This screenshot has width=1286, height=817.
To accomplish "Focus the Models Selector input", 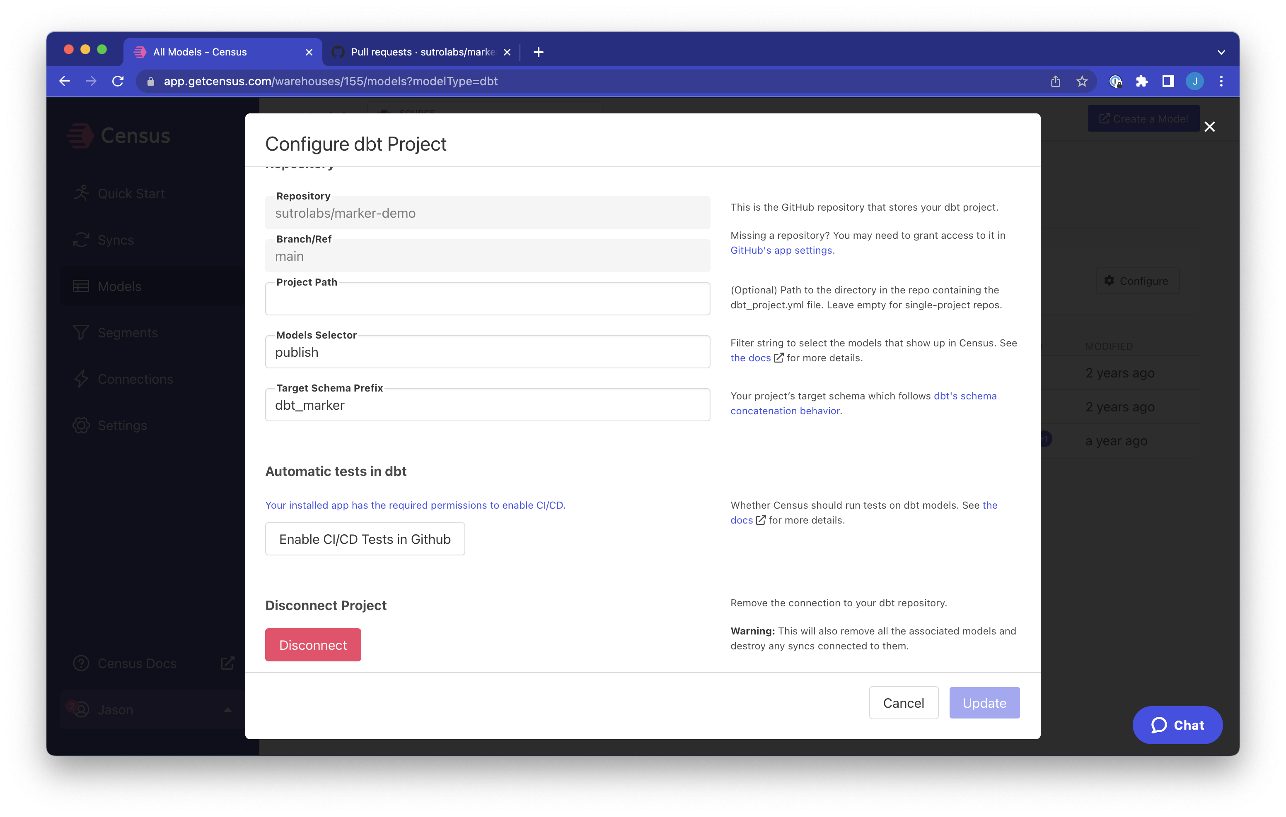I will (x=487, y=353).
